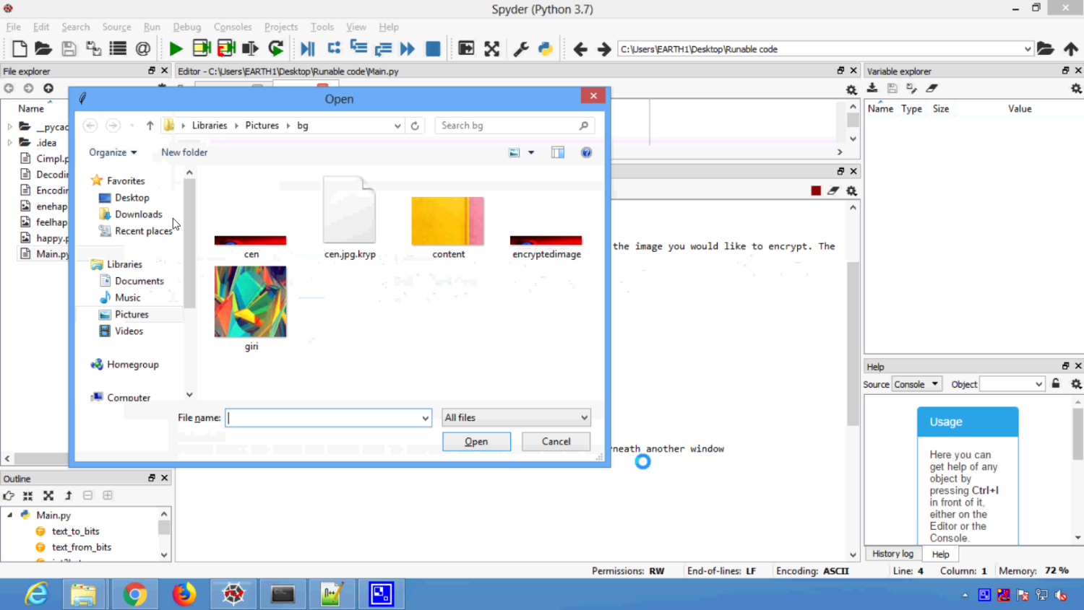Screen dimensions: 1084x610
Task: Open the Debug menu
Action: point(186,27)
